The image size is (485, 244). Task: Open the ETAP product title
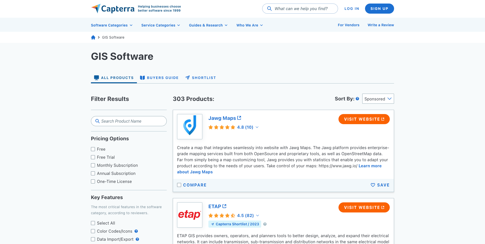pos(215,206)
